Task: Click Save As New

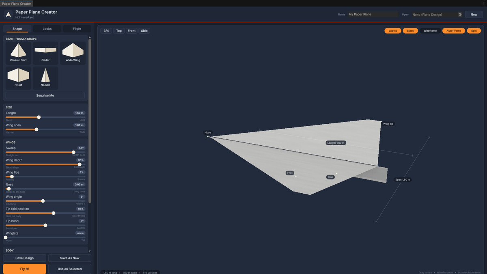Action: pos(70,258)
